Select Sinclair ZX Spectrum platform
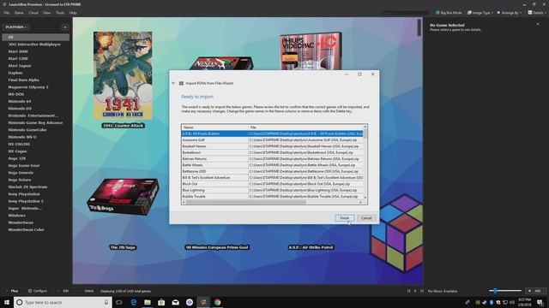Screen dimensions: 549x308 27,187
